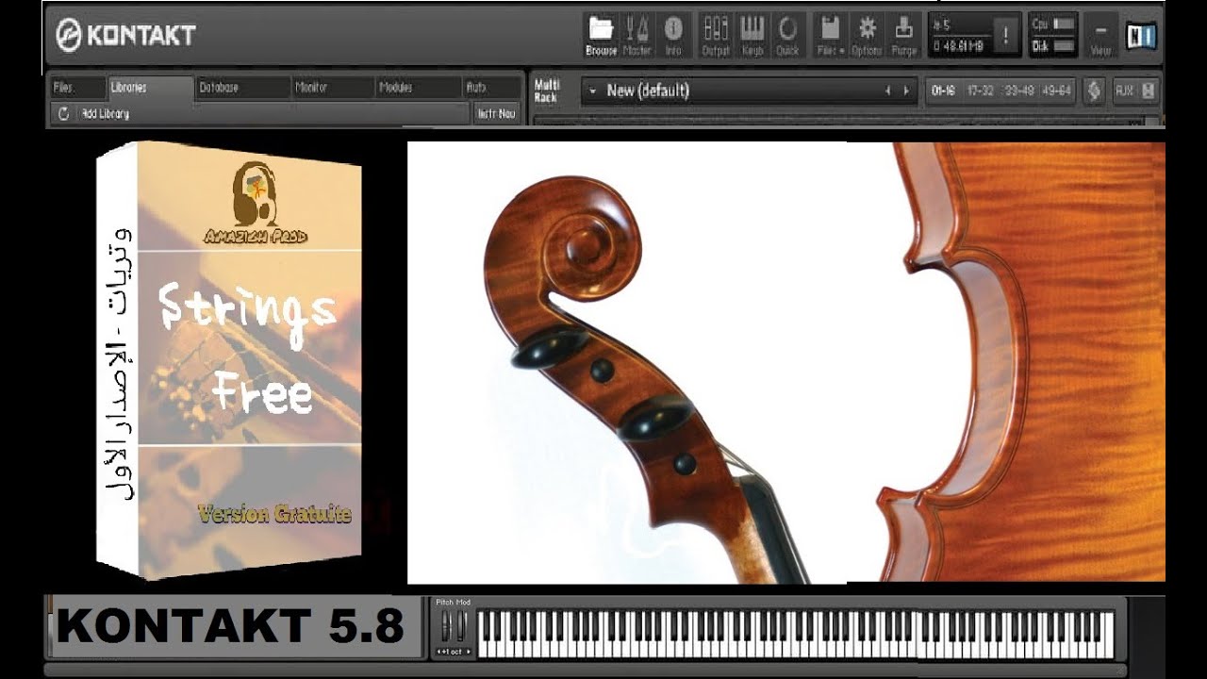Toggle the KSP multi script editor icon
The height and width of the screenshot is (679, 1207).
pyautogui.click(x=1094, y=91)
